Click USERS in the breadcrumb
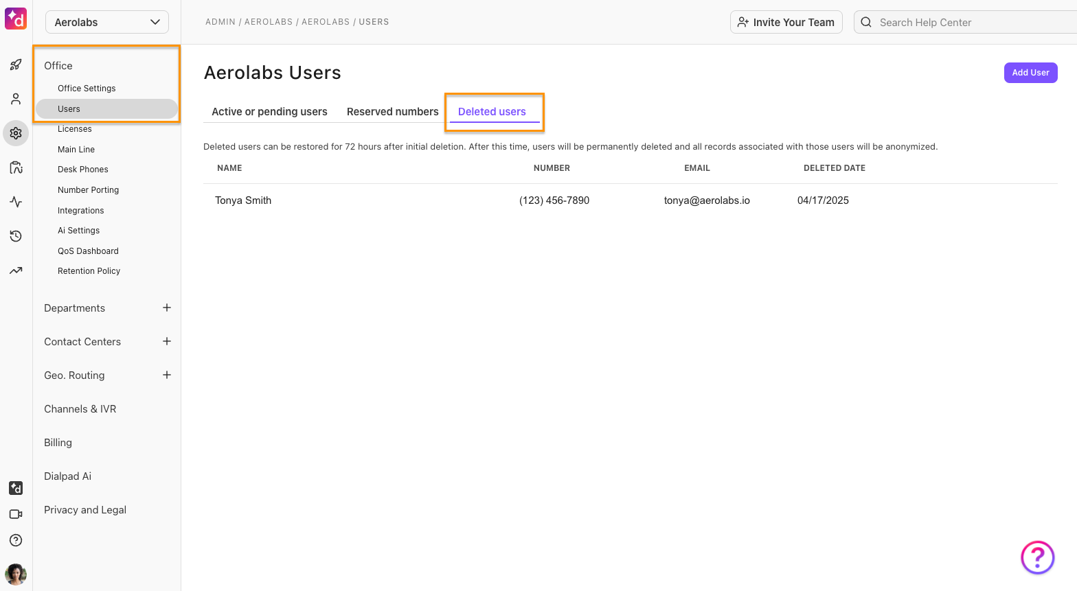Viewport: 1077px width, 591px height. [x=374, y=22]
